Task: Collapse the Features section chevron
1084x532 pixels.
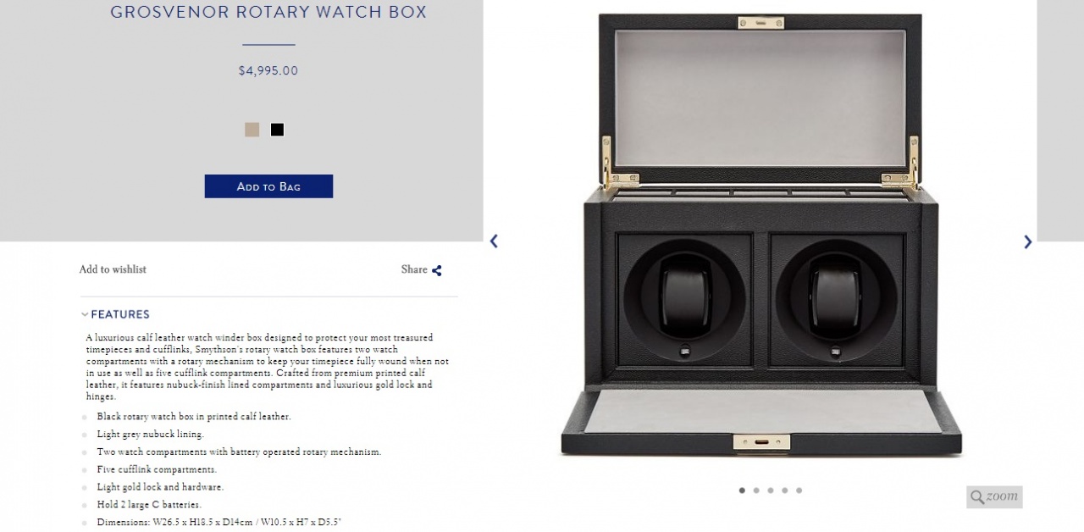Action: (85, 314)
